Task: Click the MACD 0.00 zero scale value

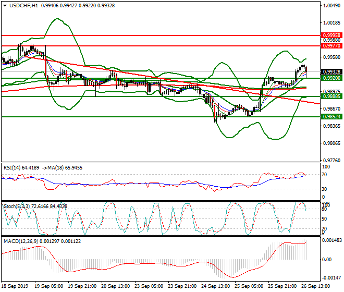Action: point(327,260)
